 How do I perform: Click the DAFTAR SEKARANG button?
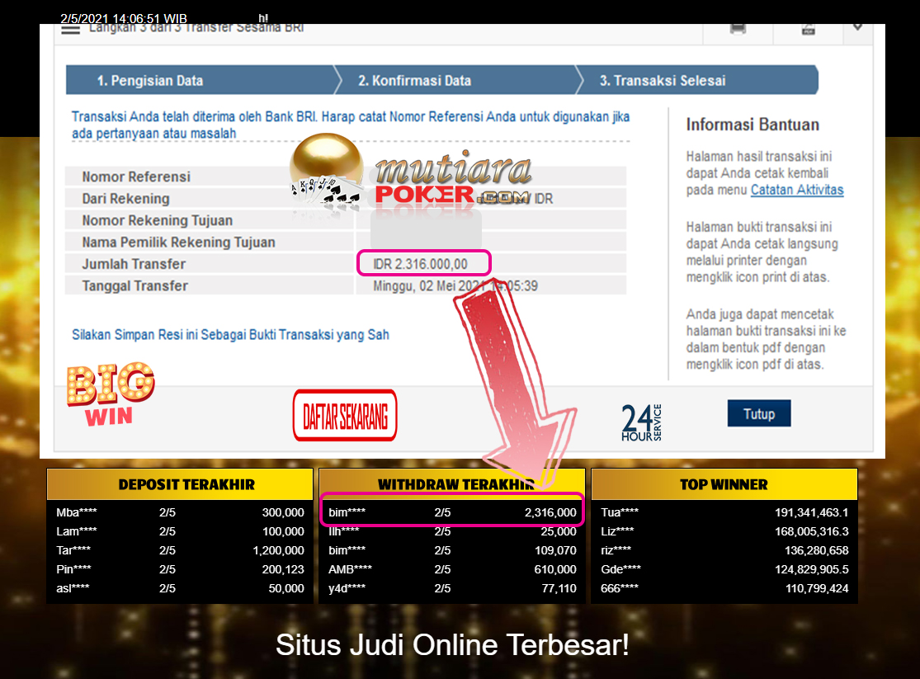click(345, 416)
